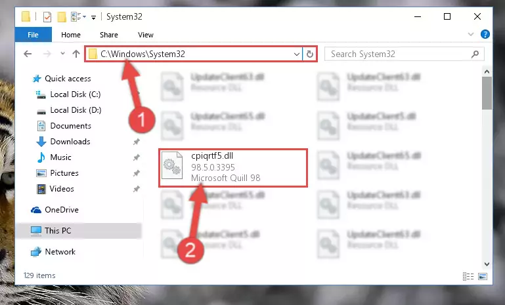Switch to details view icon in status bar
Viewport: 505px width, 305px height.
(468, 276)
